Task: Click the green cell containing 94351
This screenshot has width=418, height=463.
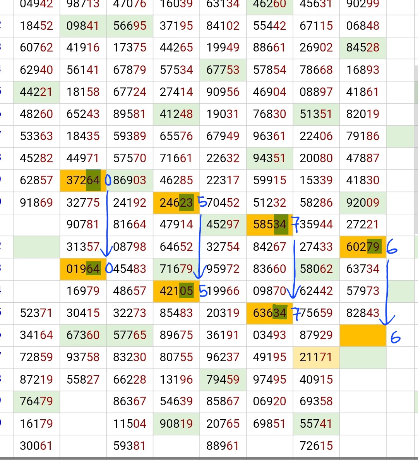Action: click(x=269, y=158)
